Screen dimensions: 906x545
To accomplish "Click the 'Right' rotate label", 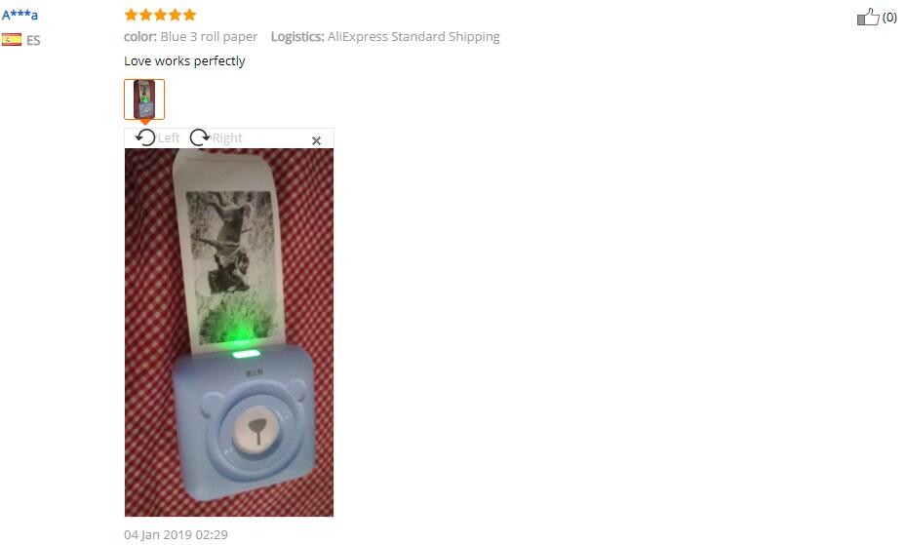I will click(x=226, y=138).
